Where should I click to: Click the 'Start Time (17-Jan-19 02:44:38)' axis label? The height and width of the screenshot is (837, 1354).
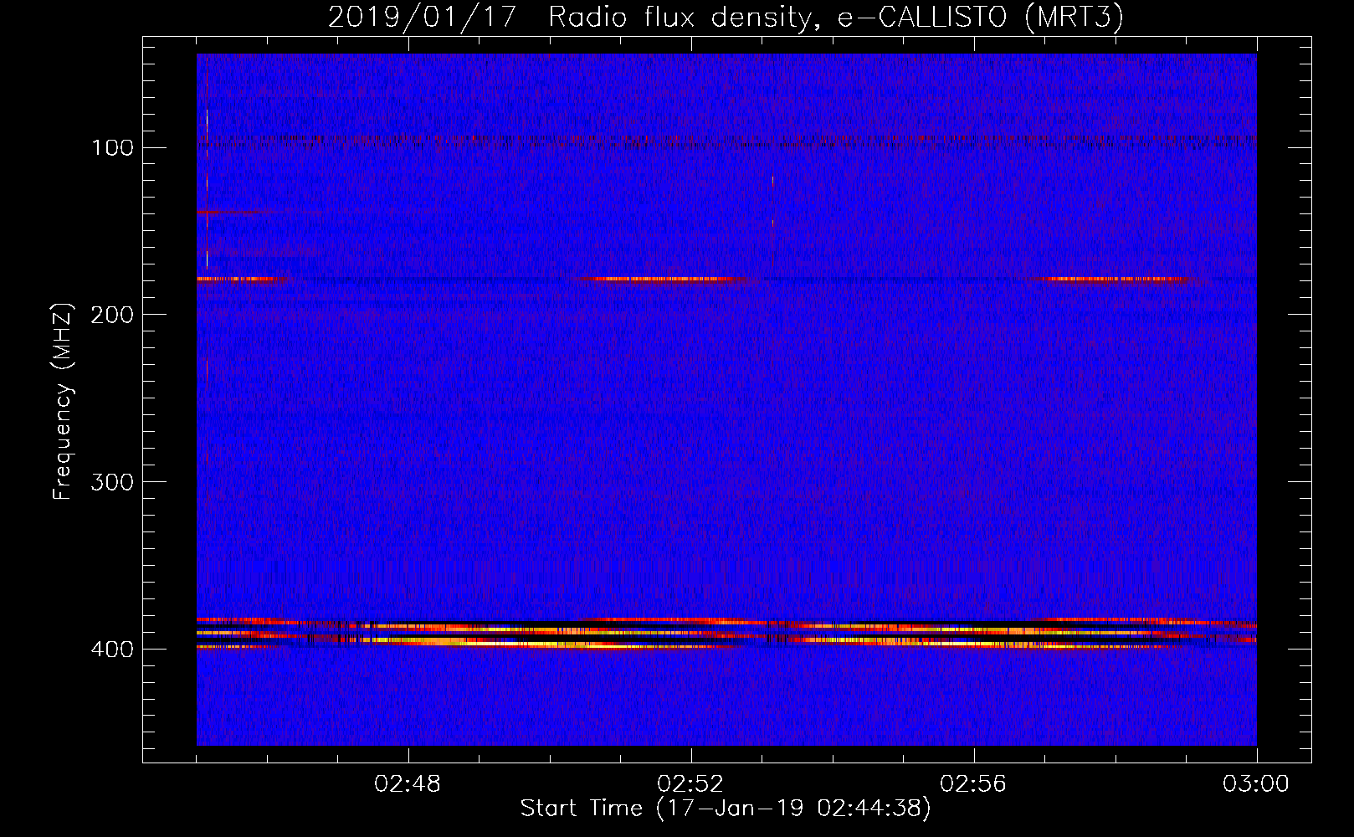[x=726, y=809]
